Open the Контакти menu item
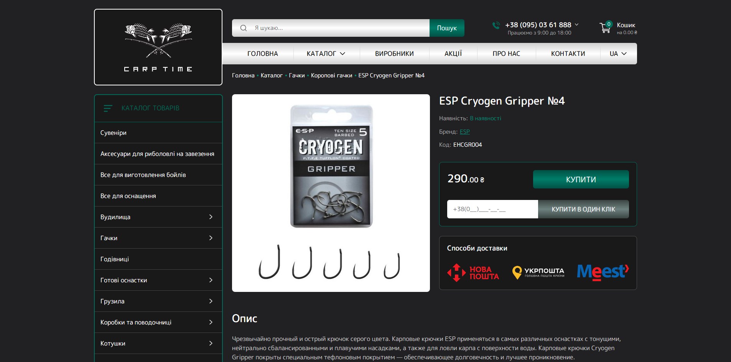The width and height of the screenshot is (731, 362). point(568,54)
